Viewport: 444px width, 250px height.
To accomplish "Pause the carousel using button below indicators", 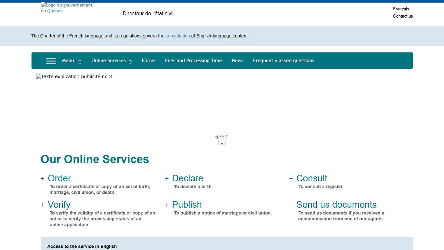I will (222, 142).
